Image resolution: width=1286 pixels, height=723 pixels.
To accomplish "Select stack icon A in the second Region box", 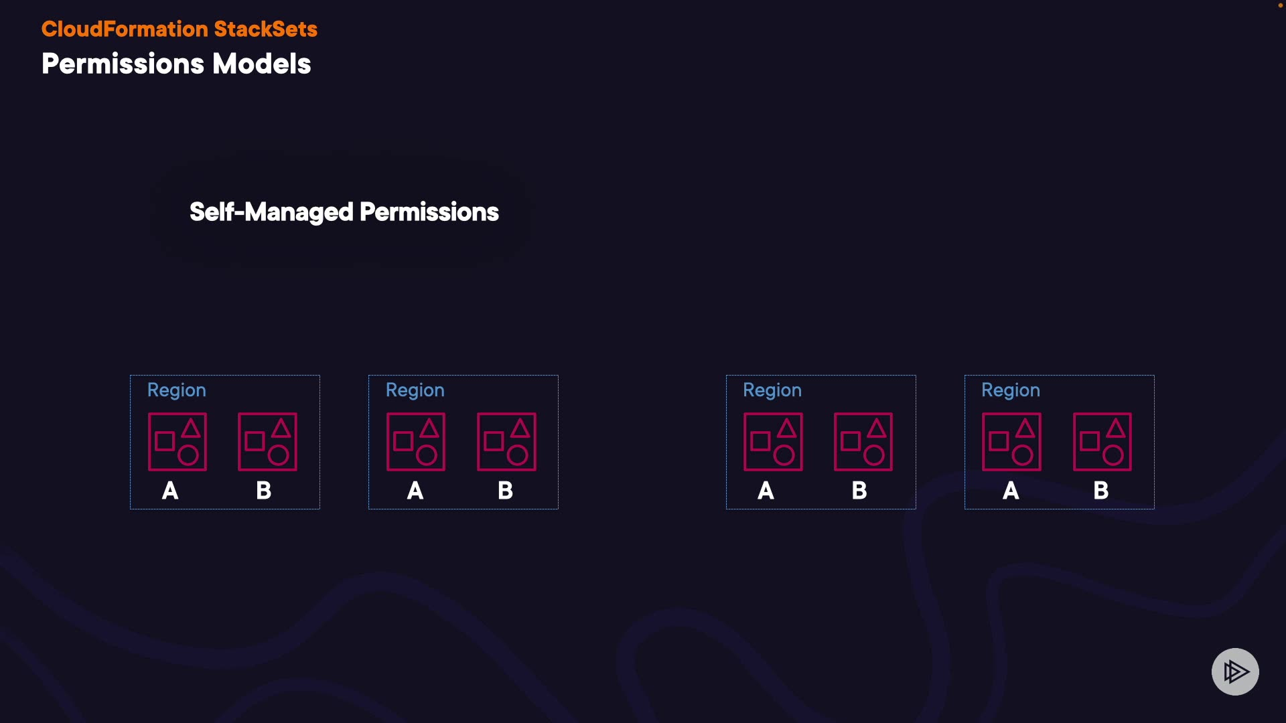I will click(x=416, y=442).
